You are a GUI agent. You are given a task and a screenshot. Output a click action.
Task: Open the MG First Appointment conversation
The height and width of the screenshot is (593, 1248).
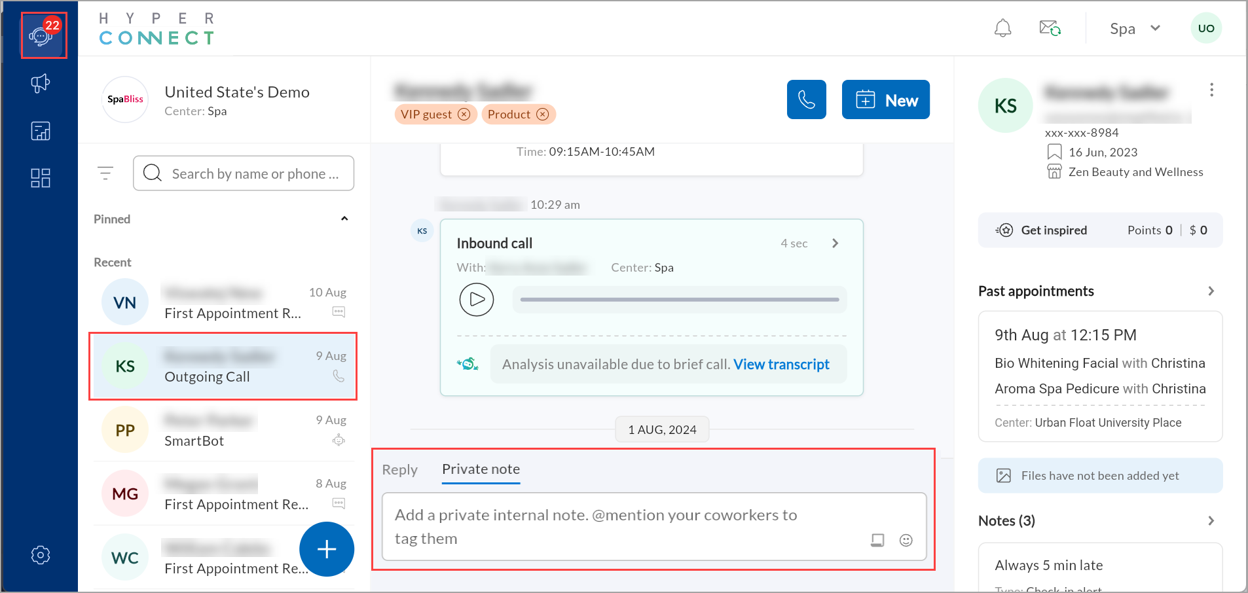click(x=224, y=494)
